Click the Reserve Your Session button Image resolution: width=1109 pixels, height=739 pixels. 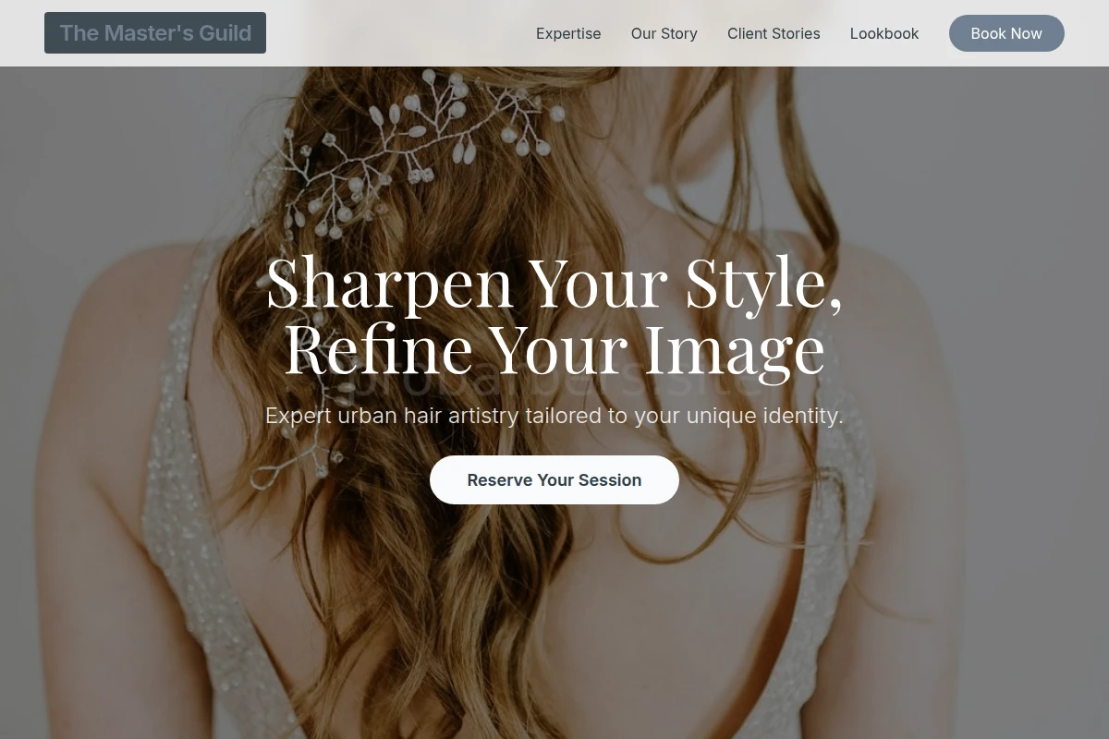pyautogui.click(x=554, y=480)
